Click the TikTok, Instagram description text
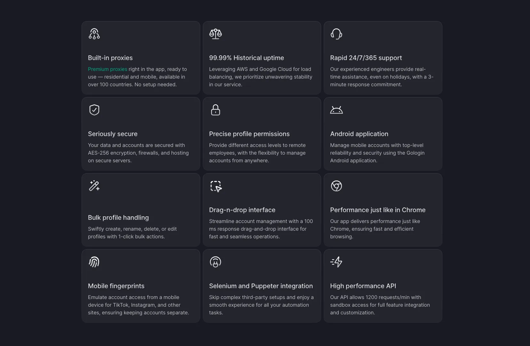Viewport: 530px width, 346px height. coord(138,305)
